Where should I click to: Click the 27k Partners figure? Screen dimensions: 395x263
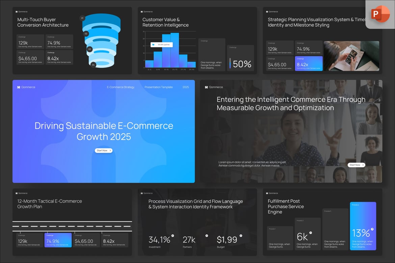[x=189, y=240]
